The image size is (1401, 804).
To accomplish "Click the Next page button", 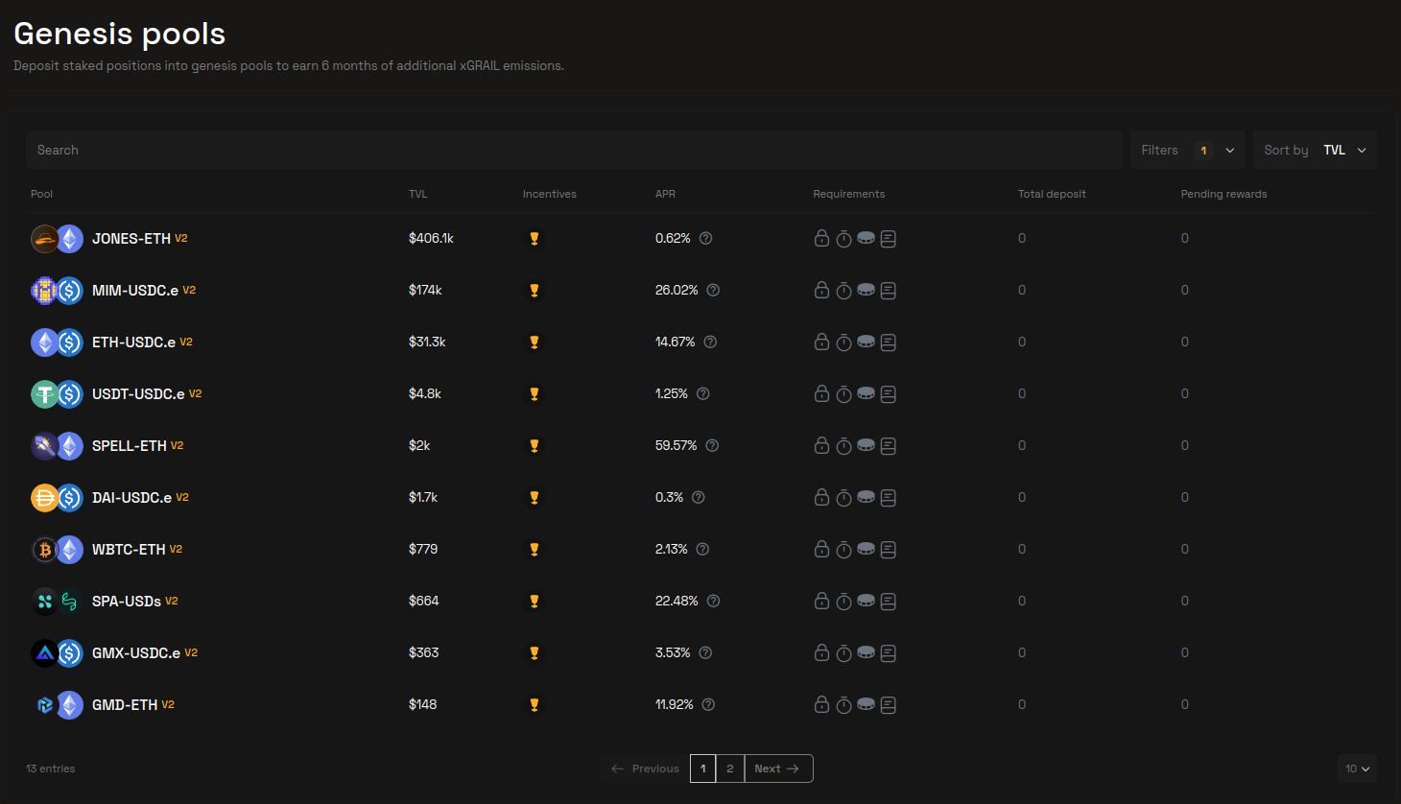I will [x=778, y=769].
